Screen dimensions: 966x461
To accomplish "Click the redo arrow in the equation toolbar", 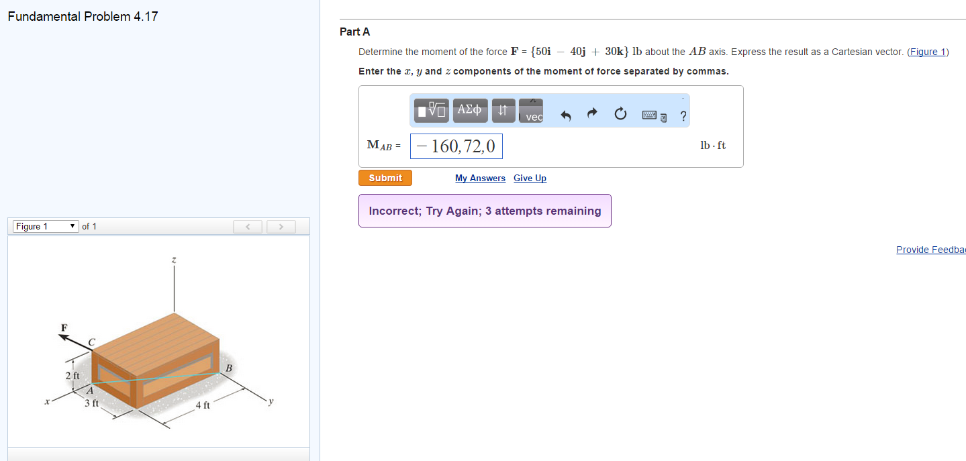I will coord(591,114).
